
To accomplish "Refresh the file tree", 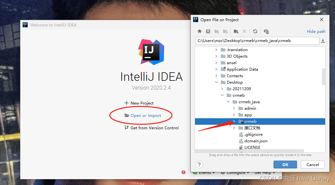I will pos(255,32).
